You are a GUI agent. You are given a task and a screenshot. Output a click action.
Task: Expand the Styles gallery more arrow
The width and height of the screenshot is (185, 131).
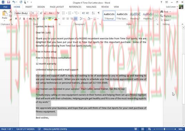(x=156, y=19)
